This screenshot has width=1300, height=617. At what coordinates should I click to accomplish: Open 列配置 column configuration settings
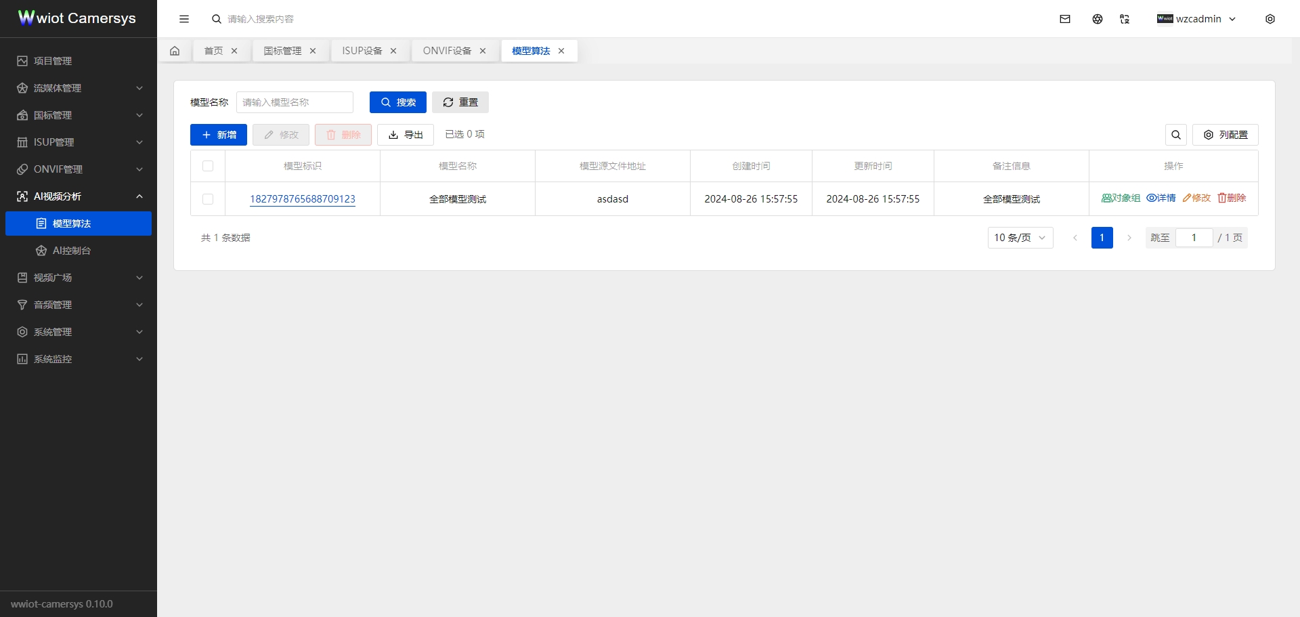[1226, 135]
